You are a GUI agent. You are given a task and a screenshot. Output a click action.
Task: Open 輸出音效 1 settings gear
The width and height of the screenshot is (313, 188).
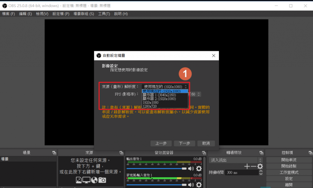click(199, 169)
